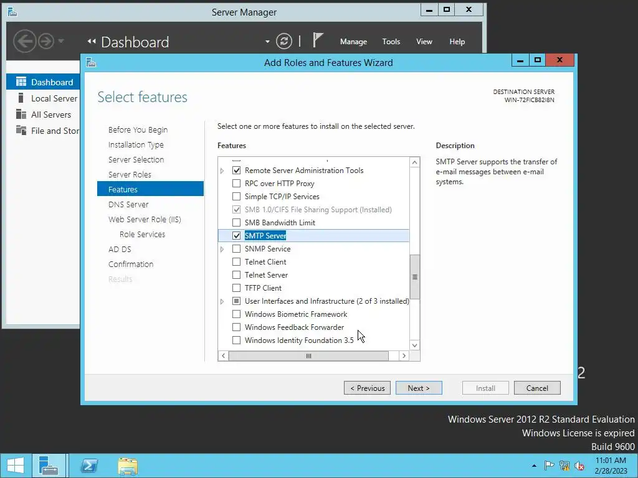Open the Windows Start button
Image resolution: width=638 pixels, height=478 pixels.
pyautogui.click(x=16, y=466)
